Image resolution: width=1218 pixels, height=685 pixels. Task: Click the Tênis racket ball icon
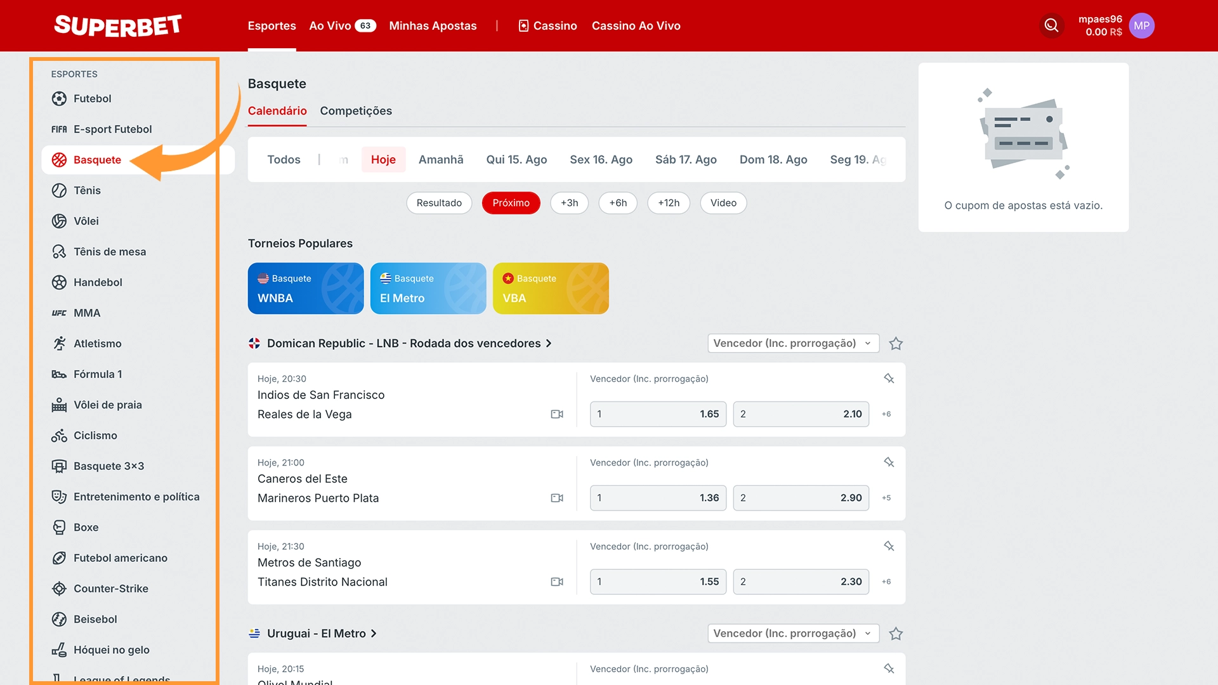[59, 190]
